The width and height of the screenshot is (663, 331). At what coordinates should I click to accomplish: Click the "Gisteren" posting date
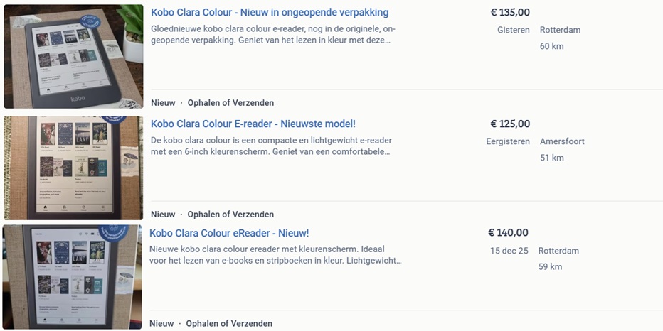[x=513, y=30]
